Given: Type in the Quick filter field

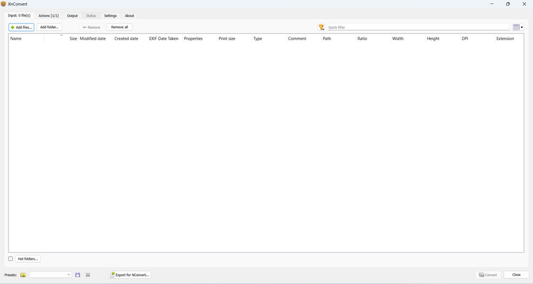Looking at the screenshot, I should (418, 27).
